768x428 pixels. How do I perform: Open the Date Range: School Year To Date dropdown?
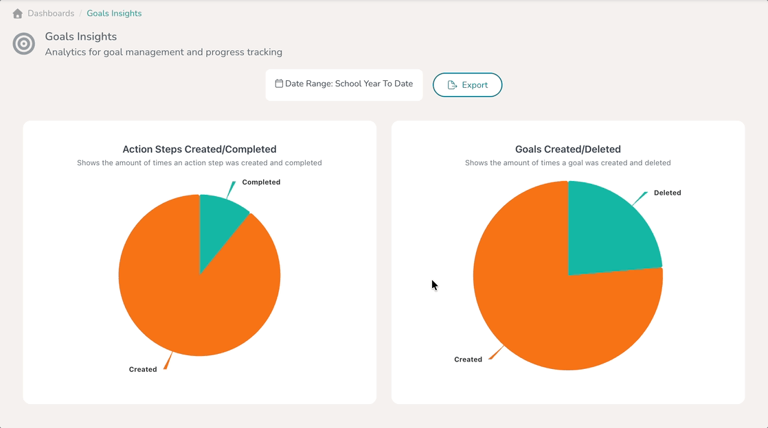[344, 84]
